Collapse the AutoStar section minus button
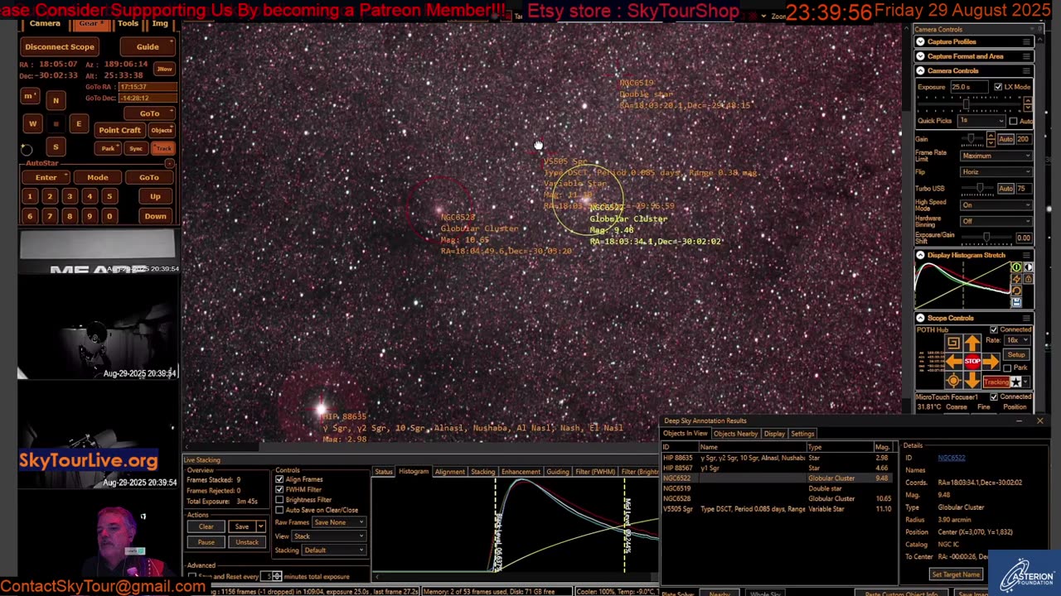The width and height of the screenshot is (1061, 596). pyautogui.click(x=169, y=162)
